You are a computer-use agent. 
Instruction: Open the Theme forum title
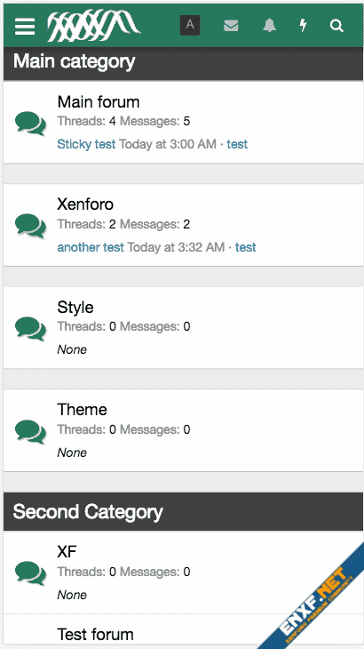tap(83, 409)
